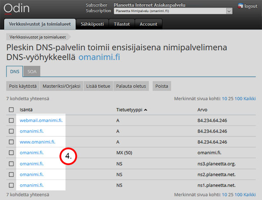Screen dimensions: 262x200
Task: Click the Masteriksi/Orjaksi button
Action: pos(62,86)
